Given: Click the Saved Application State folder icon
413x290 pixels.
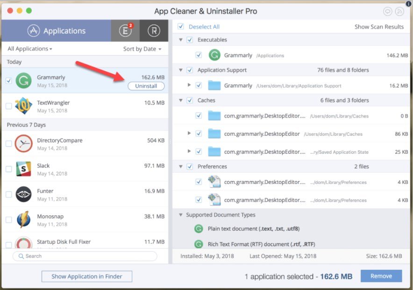Looking at the screenshot, I should (214, 152).
